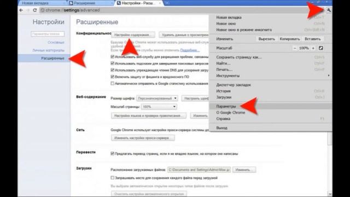Choose new incognito window menu item
This screenshot has width=350, height=197.
coord(270,30)
